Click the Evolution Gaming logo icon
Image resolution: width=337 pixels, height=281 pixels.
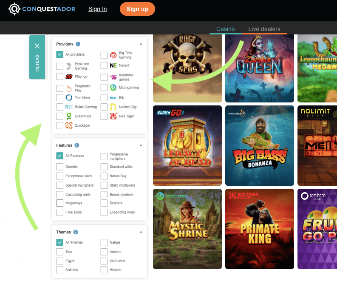(69, 66)
